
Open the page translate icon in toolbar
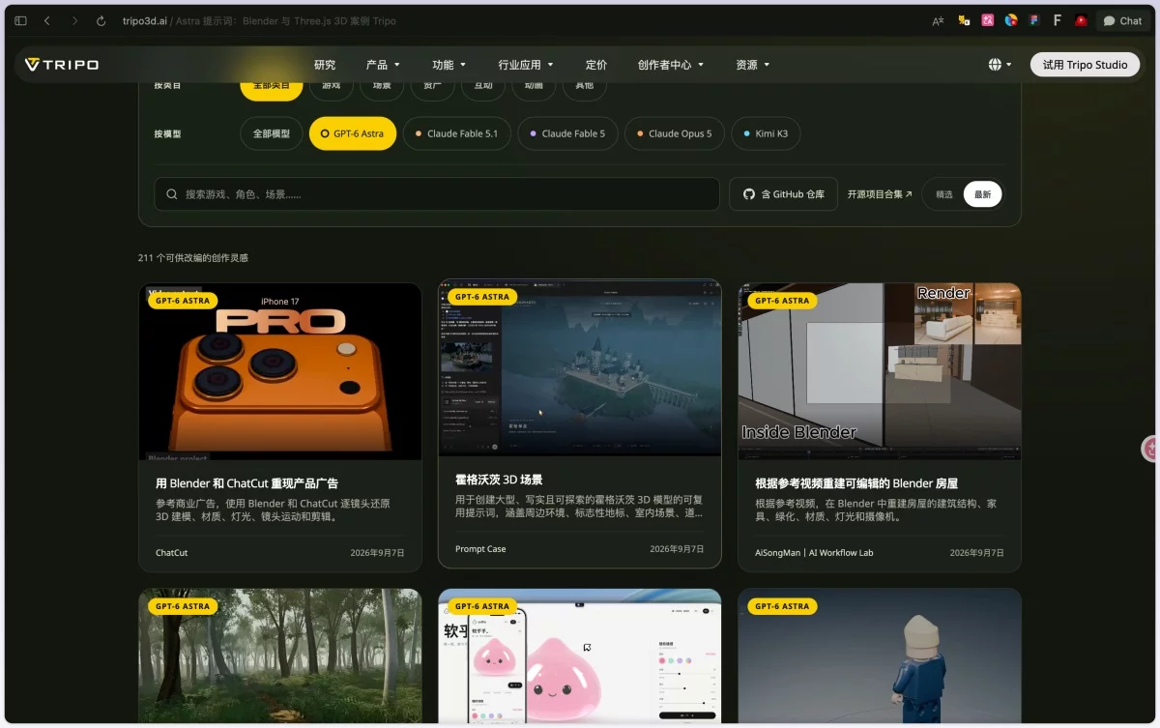(x=938, y=20)
